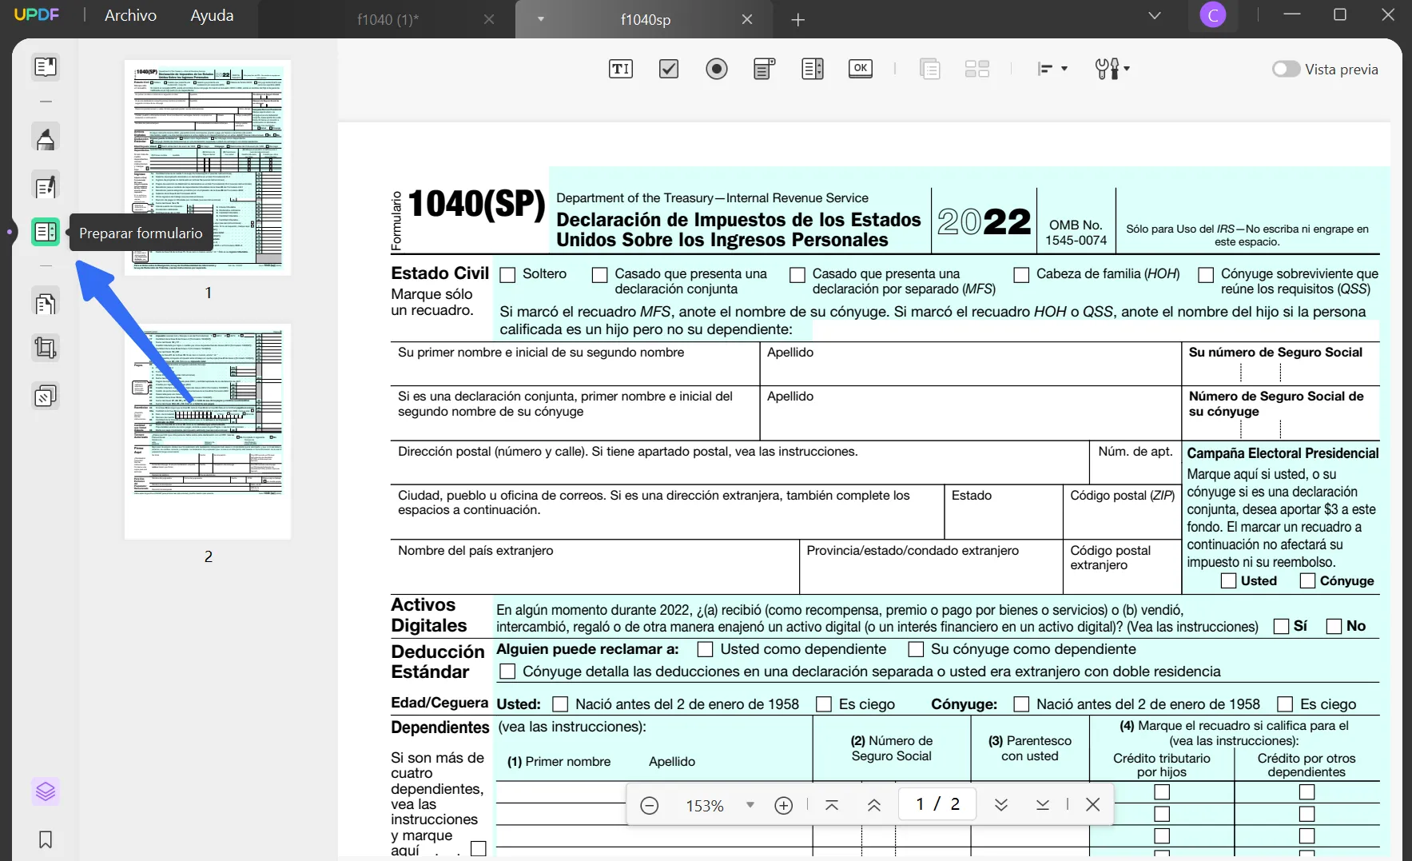The height and width of the screenshot is (861, 1412).
Task: Check Su cónyuge como dependiente box
Action: point(916,649)
